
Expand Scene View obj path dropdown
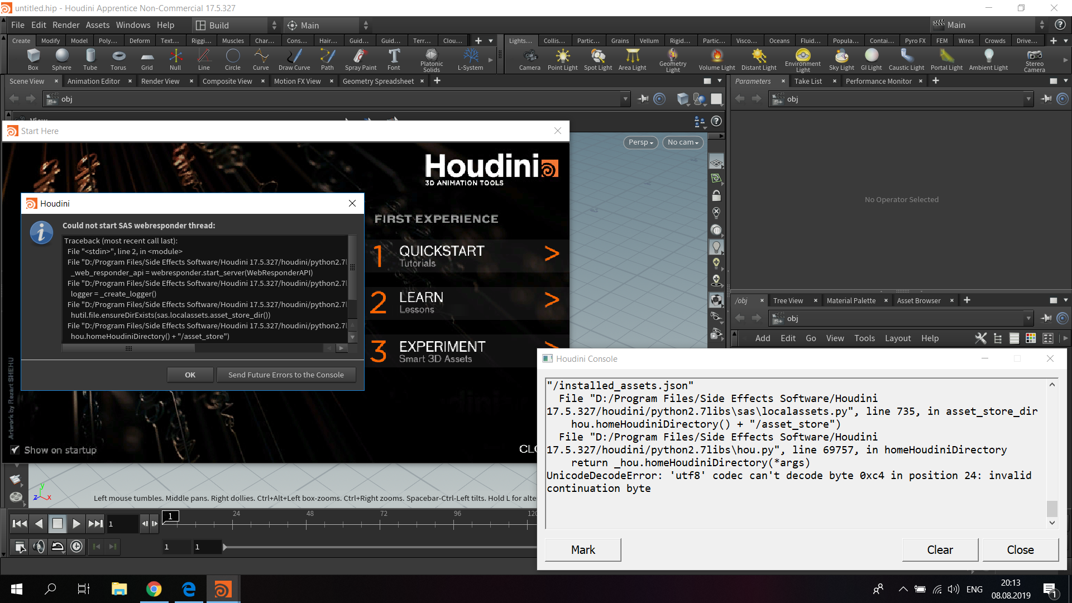(625, 99)
